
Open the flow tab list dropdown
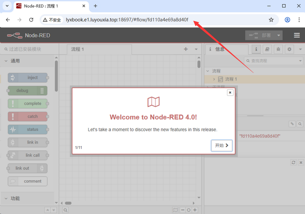click(x=196, y=49)
